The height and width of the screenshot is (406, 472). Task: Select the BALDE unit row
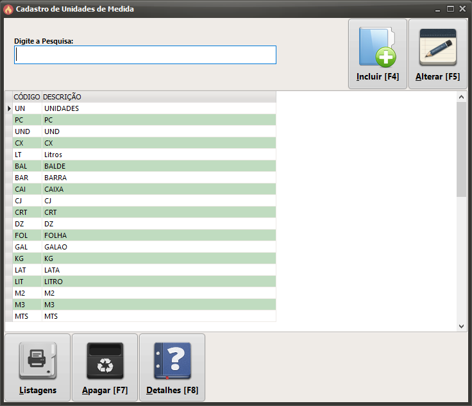[x=55, y=166]
